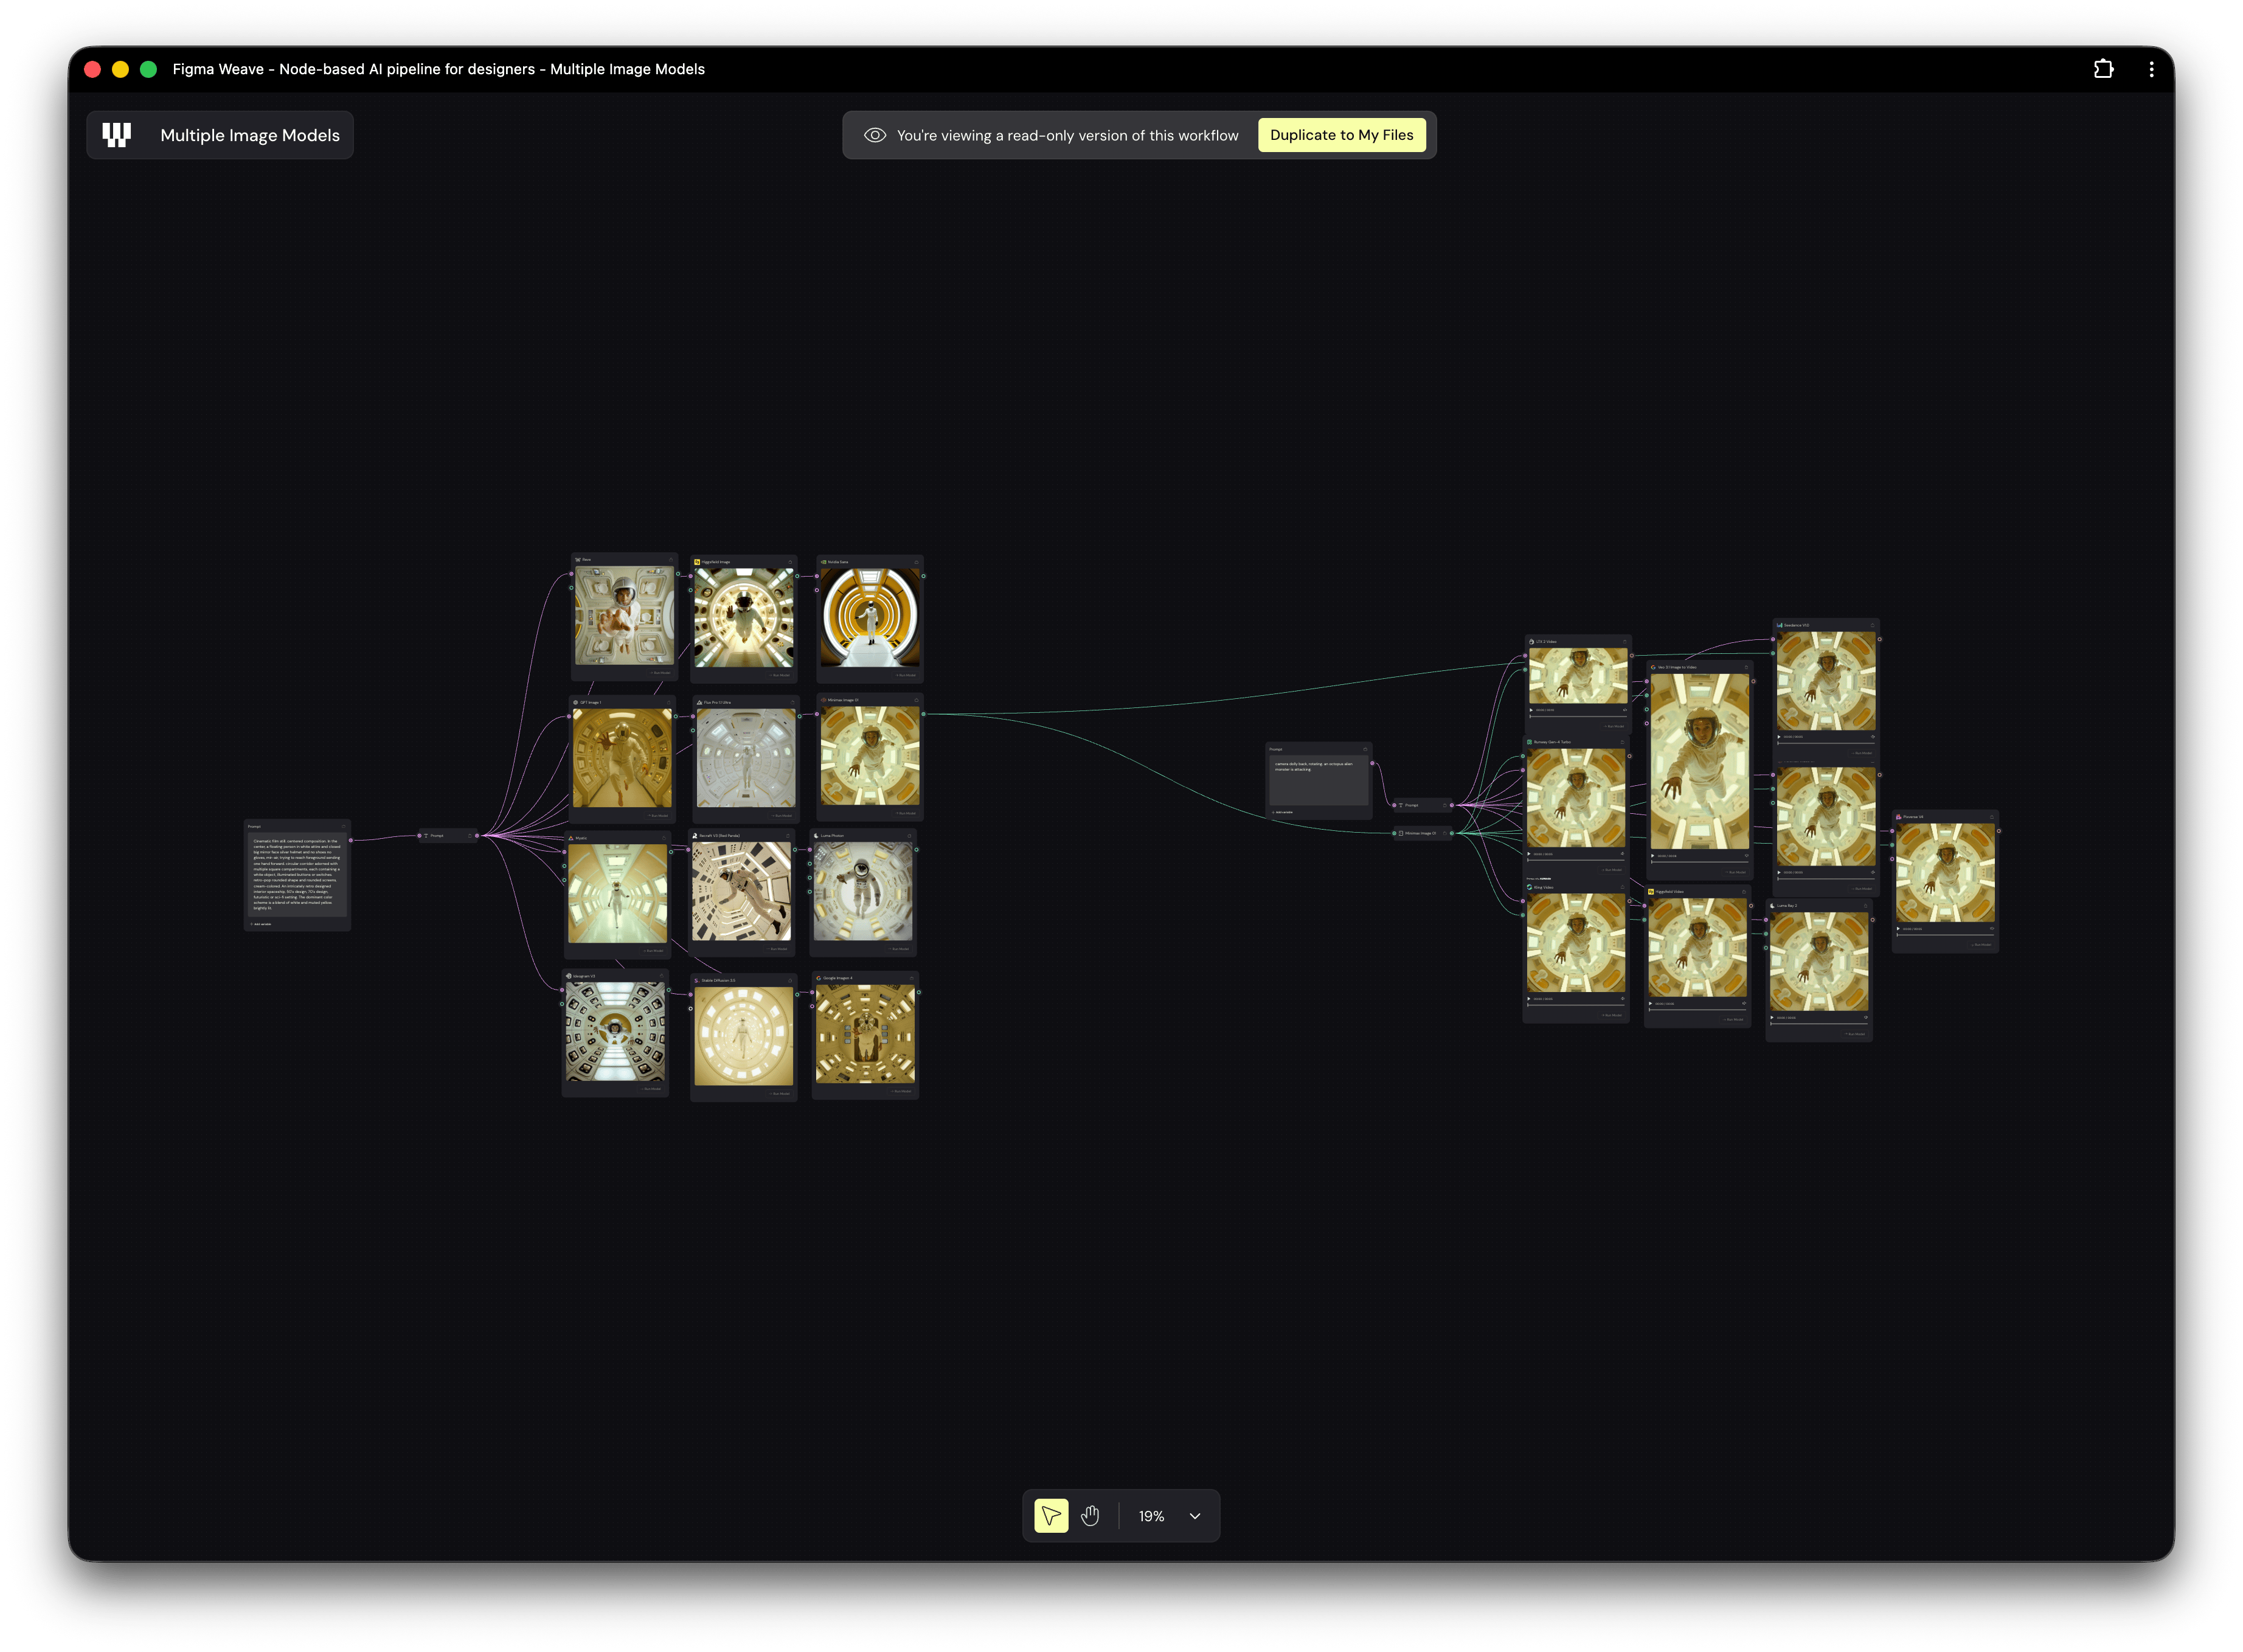Click the browser extensions puzzle icon
Image resolution: width=2243 pixels, height=1652 pixels.
click(x=2103, y=68)
